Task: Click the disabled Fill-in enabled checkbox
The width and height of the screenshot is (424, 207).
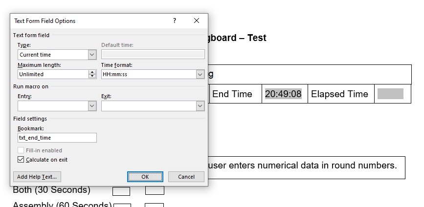Action: click(21, 150)
